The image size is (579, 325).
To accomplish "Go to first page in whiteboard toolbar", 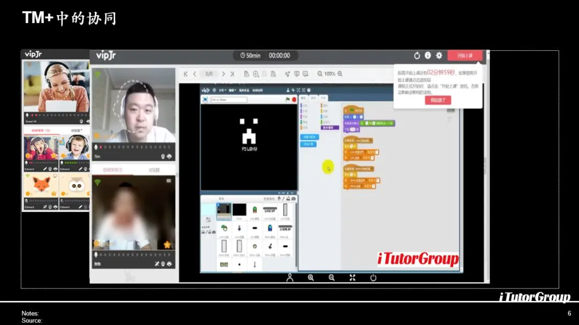I will pos(185,74).
